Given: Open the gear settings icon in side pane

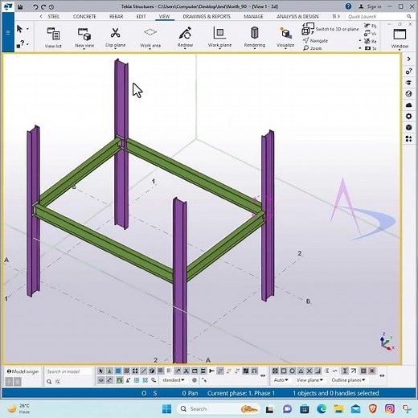Looking at the screenshot, I should [408, 117].
